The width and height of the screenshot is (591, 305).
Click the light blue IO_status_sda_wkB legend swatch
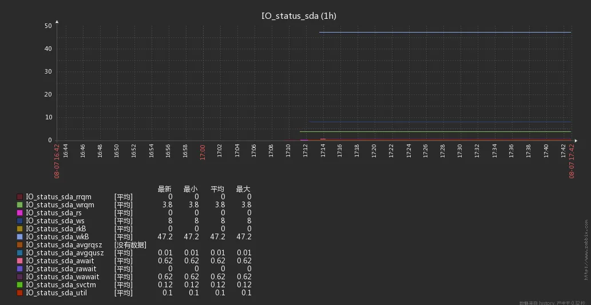tap(19, 237)
